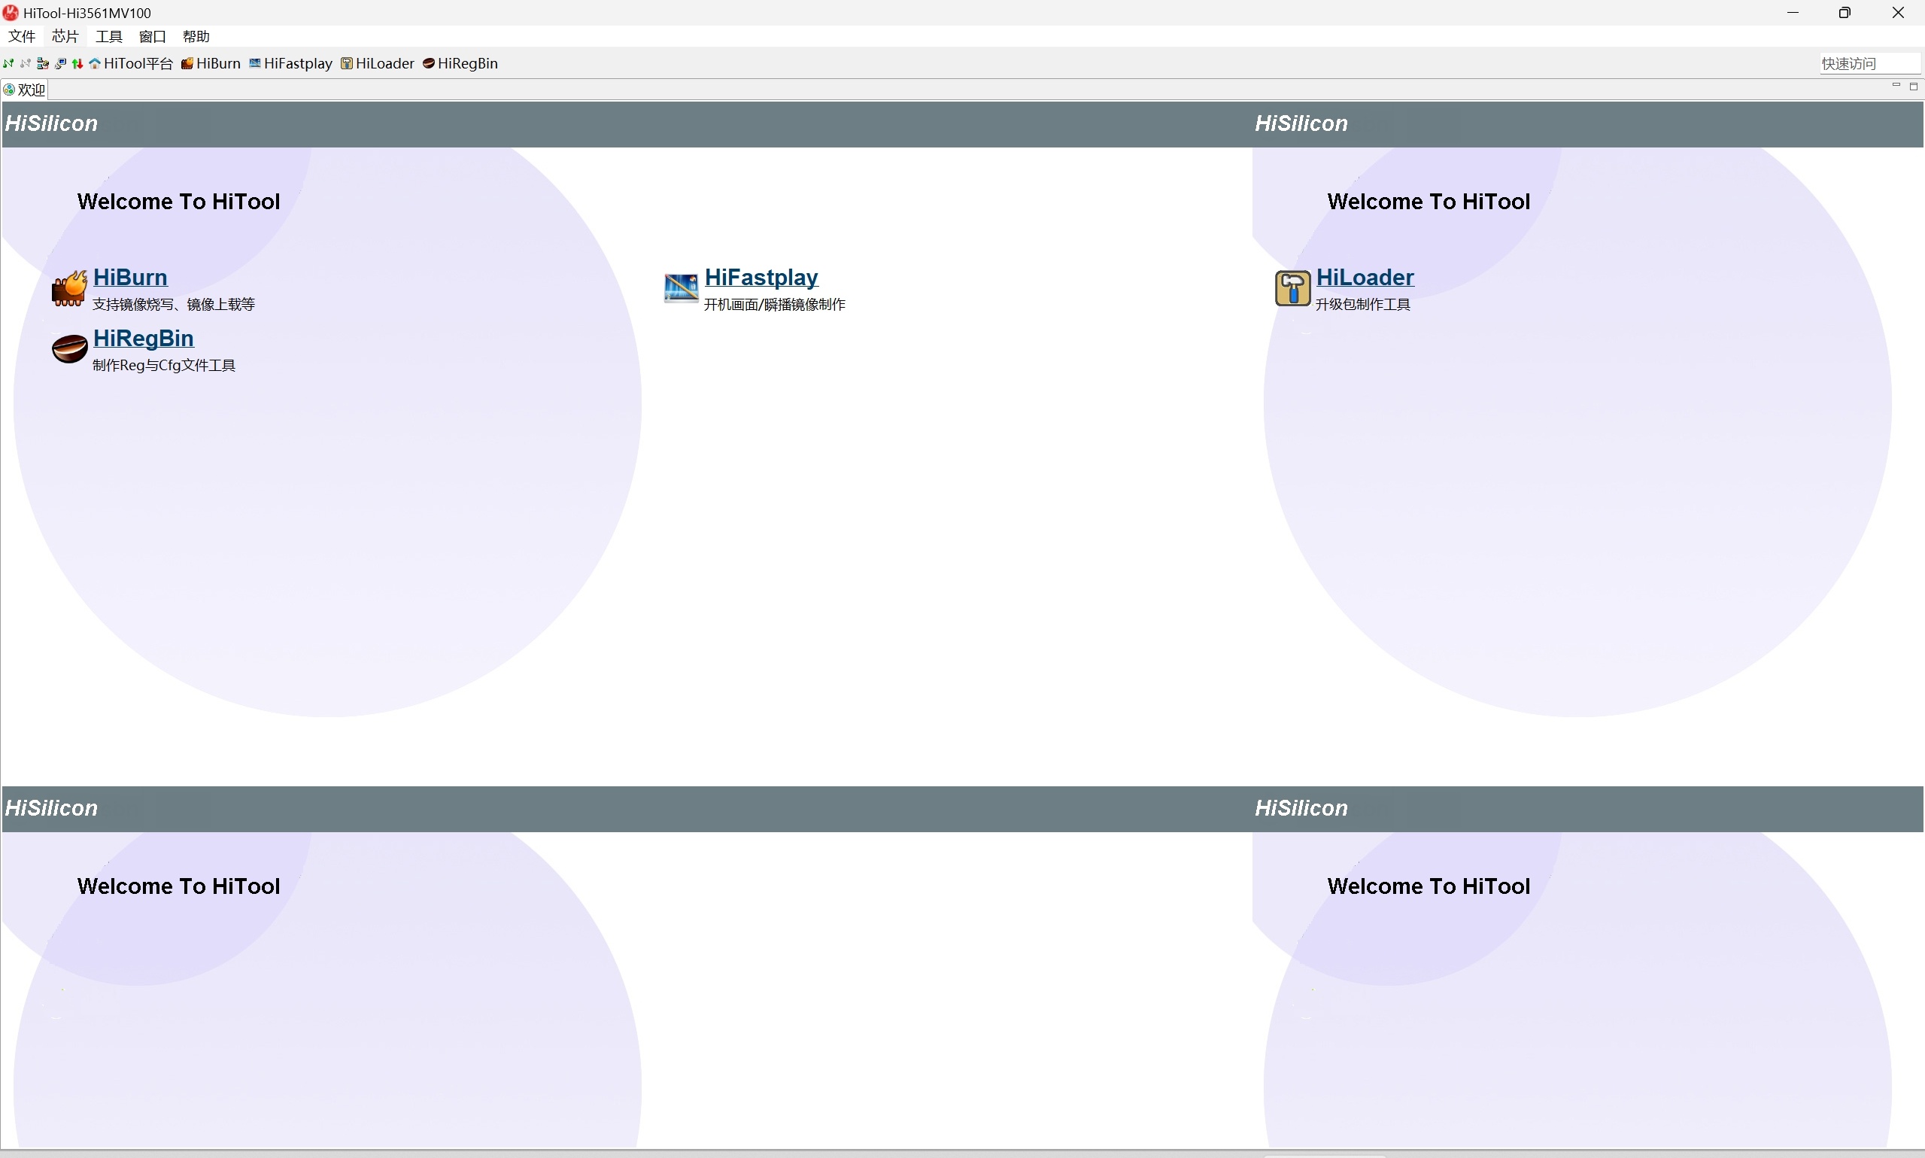Screen dimensions: 1925x1158
Task: Open the HiLoader link on welcome page
Action: click(x=1365, y=277)
